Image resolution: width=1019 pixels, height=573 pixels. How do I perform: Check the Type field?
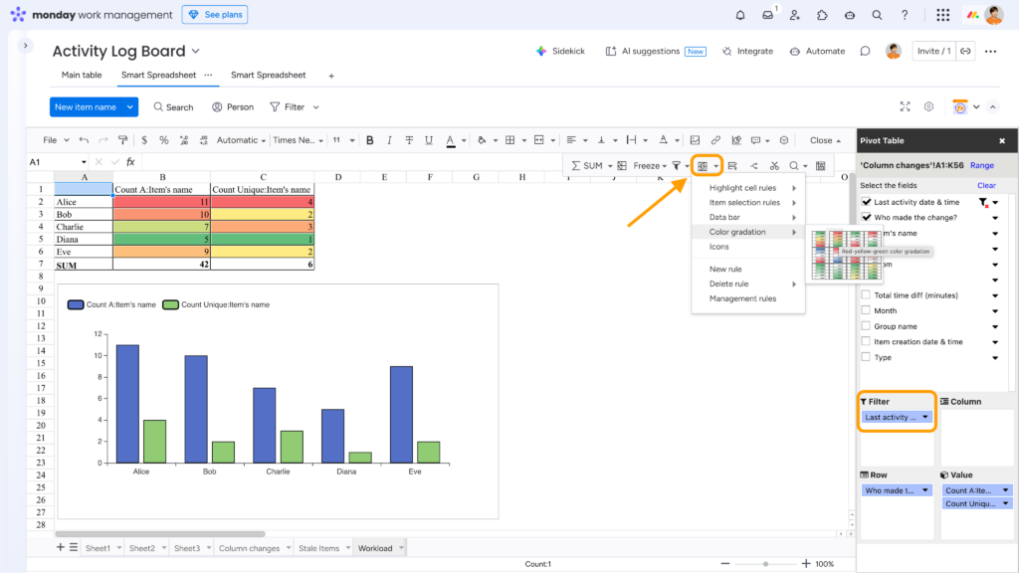tap(866, 357)
